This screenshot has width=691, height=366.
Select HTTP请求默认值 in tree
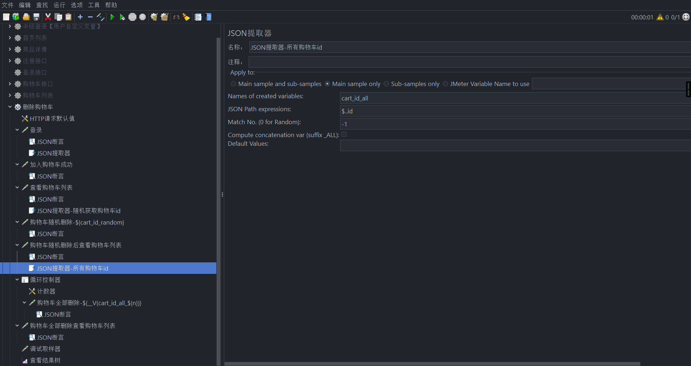coord(52,118)
